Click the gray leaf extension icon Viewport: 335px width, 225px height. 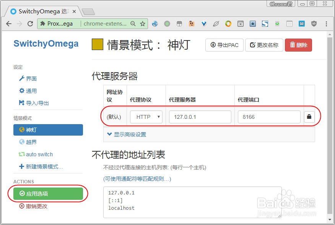click(216, 24)
